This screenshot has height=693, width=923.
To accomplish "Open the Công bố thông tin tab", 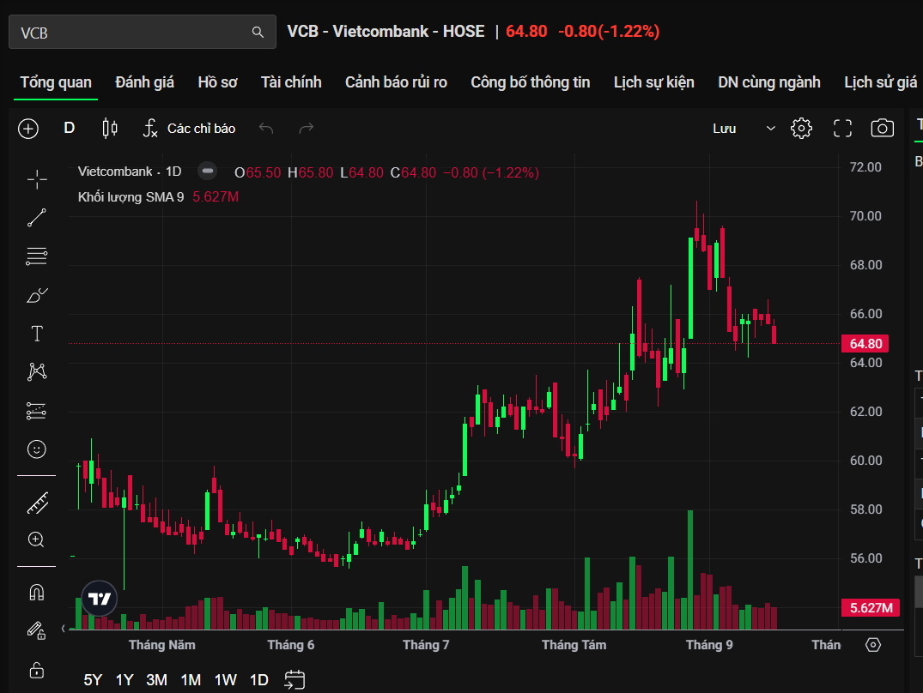I will tap(531, 82).
